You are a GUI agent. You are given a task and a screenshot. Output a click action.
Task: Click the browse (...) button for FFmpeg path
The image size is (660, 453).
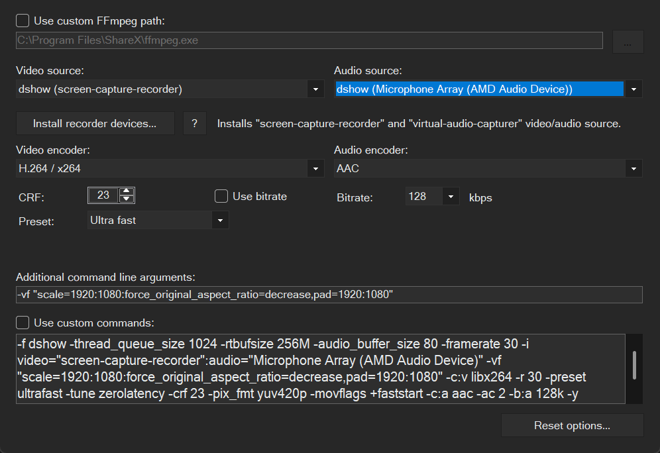(x=628, y=41)
